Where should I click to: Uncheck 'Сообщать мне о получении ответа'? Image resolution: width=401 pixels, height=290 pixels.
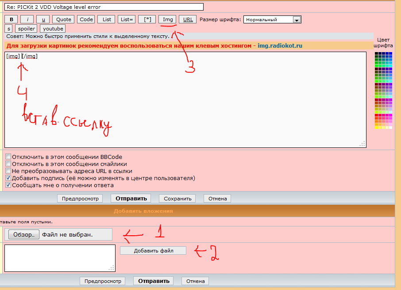coord(8,185)
